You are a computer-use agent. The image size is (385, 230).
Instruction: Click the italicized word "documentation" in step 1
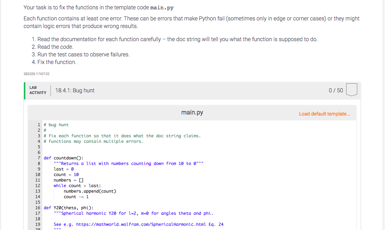click(78, 39)
